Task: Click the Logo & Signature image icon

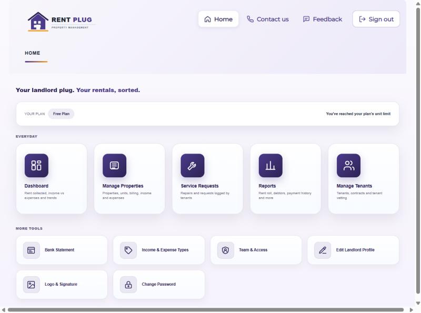Action: tap(32, 285)
